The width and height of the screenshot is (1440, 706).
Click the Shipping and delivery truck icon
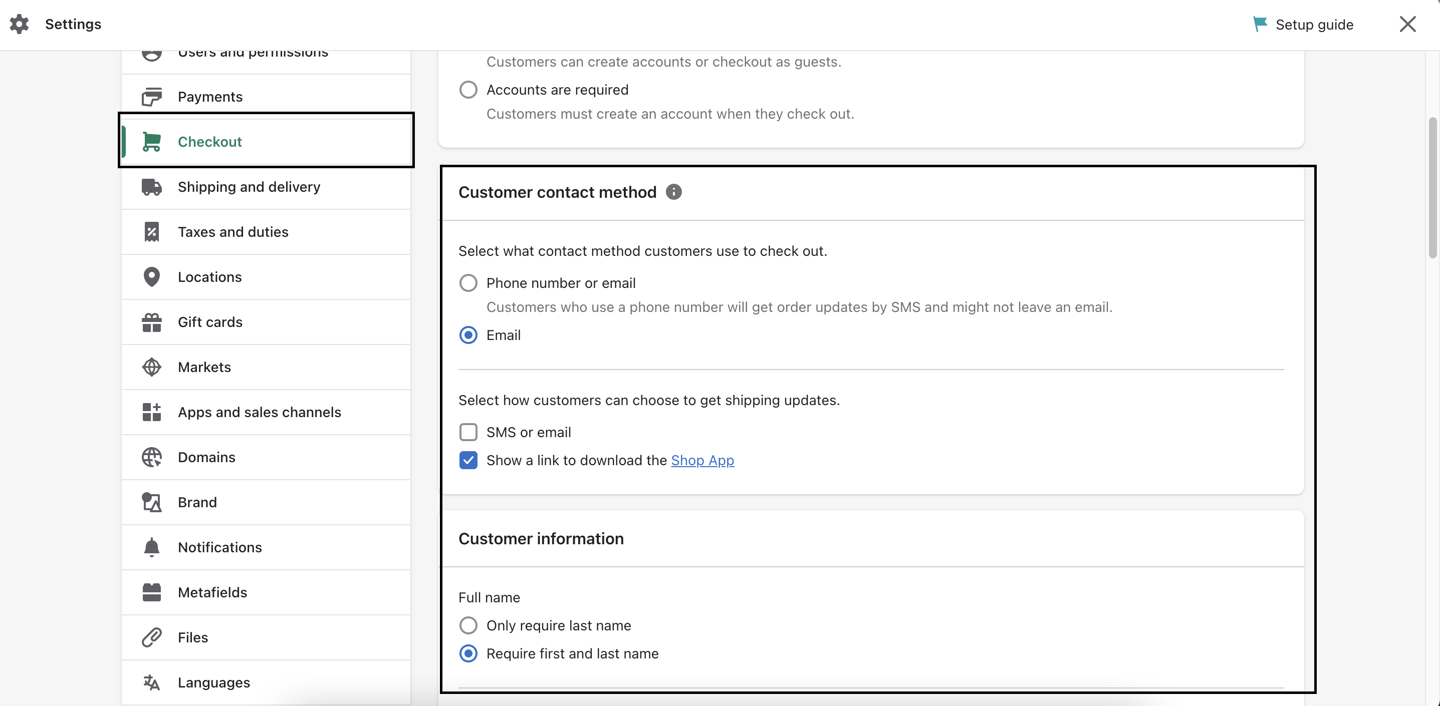pyautogui.click(x=151, y=187)
